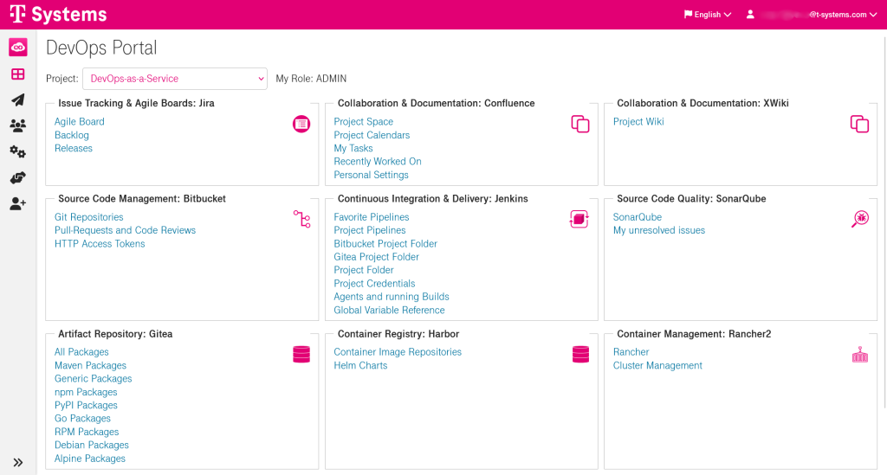Open All Packages link
The width and height of the screenshot is (887, 475).
(x=81, y=352)
